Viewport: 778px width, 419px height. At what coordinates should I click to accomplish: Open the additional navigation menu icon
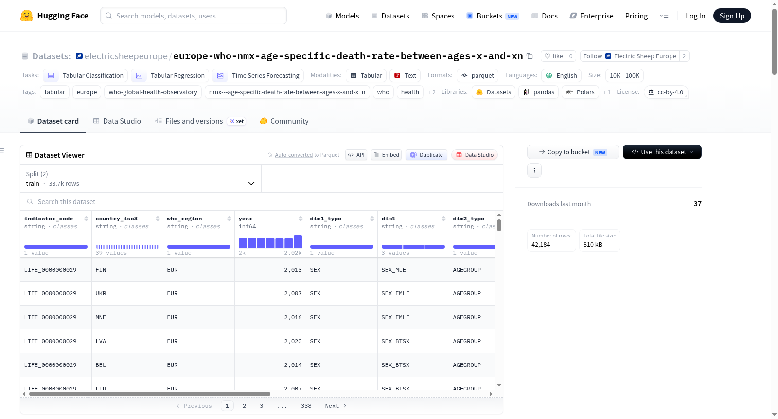(x=664, y=16)
